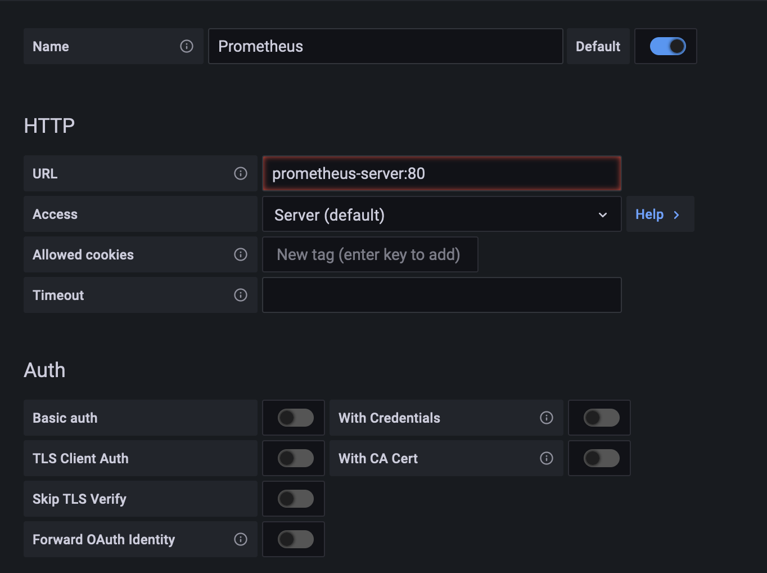Click the Allowed cookies info icon
The width and height of the screenshot is (767, 573).
tap(241, 254)
